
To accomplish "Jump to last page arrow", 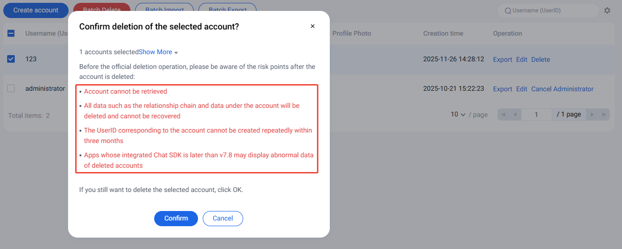I will click(603, 115).
